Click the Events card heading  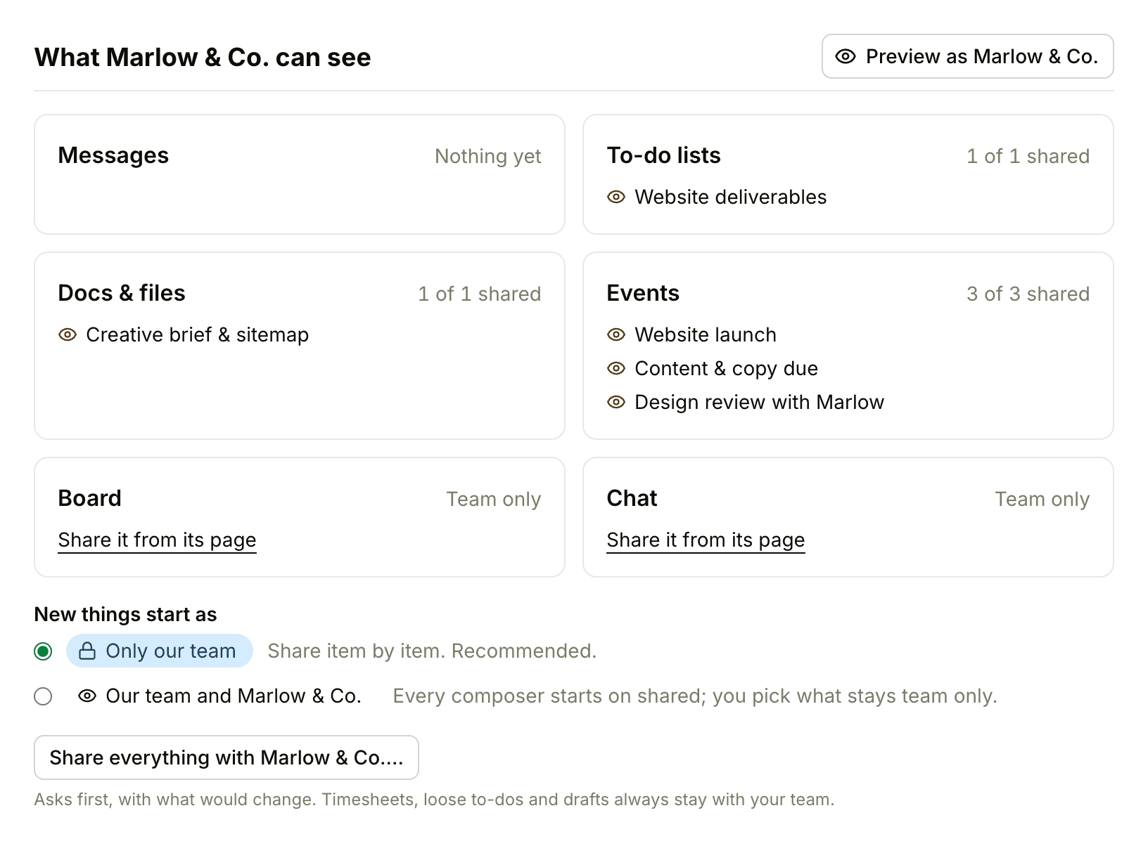(643, 293)
